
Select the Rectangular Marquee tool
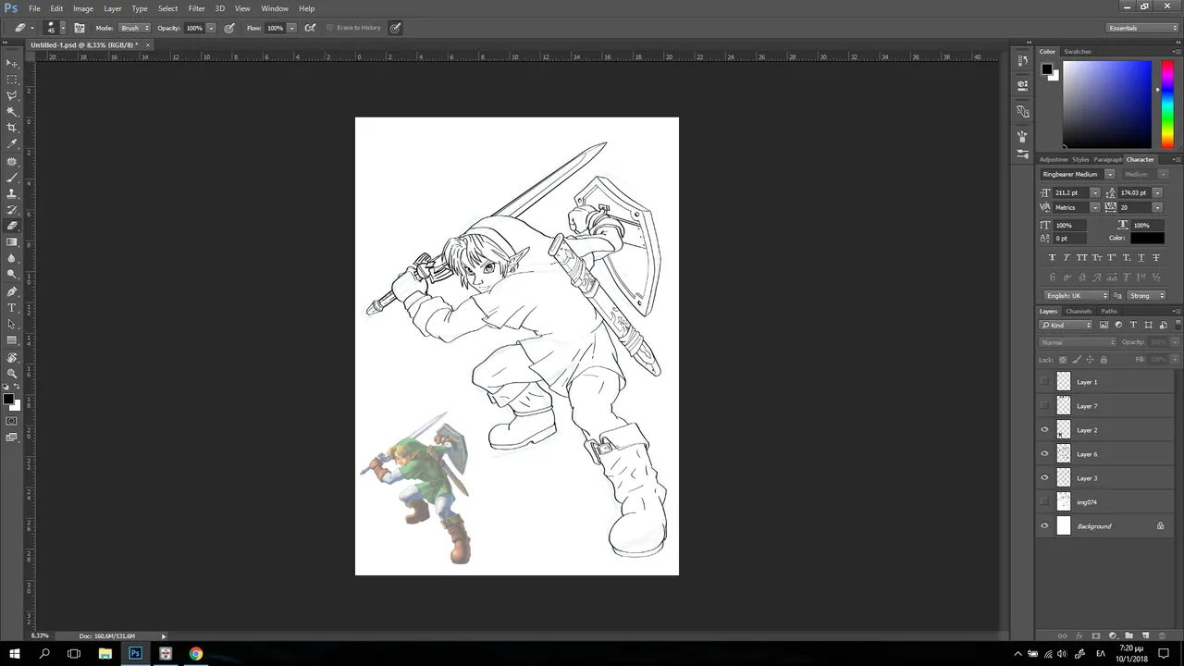[x=12, y=79]
